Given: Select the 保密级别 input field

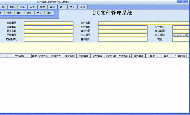Looking at the screenshot, I should coord(181,31).
